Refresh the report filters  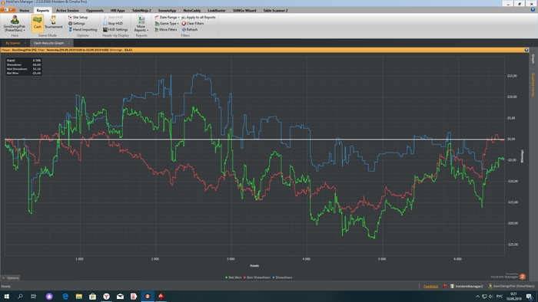189,29
